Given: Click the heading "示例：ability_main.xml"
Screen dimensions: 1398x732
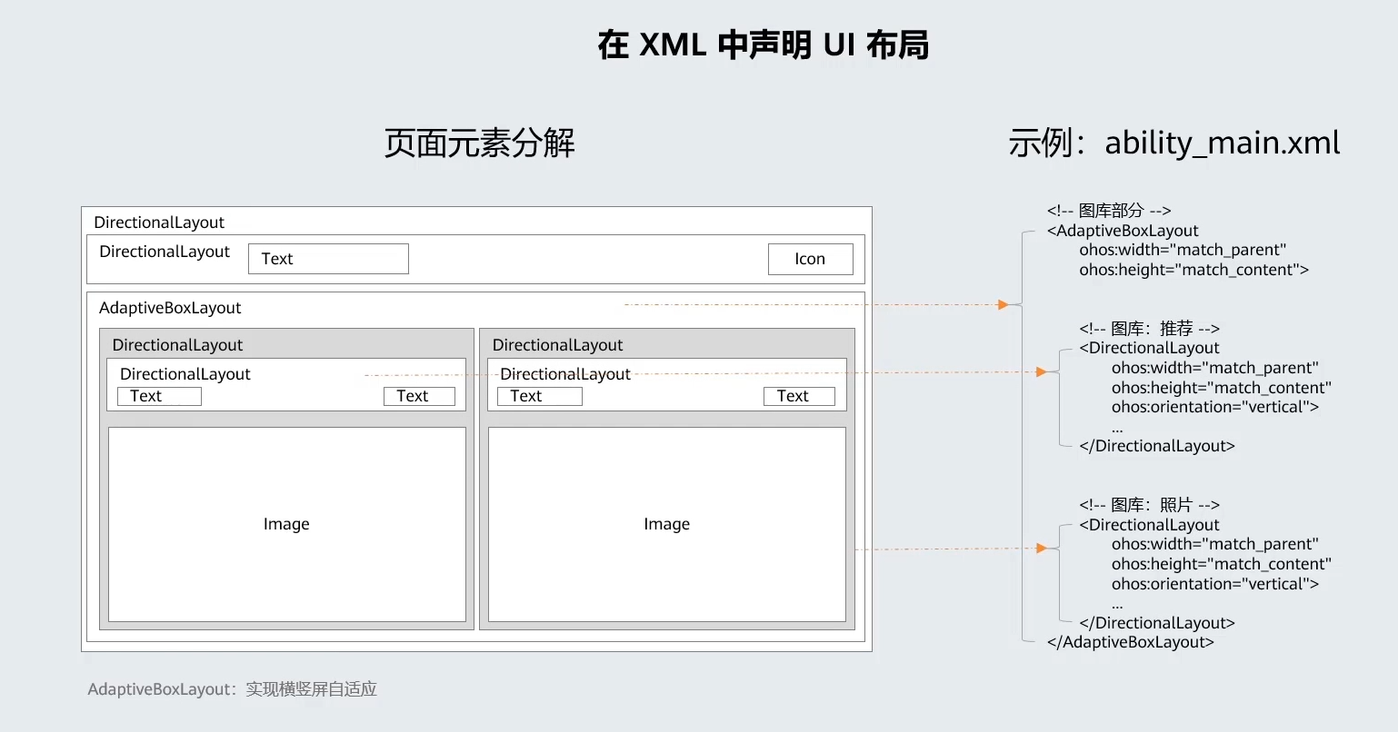Looking at the screenshot, I should pyautogui.click(x=1174, y=143).
